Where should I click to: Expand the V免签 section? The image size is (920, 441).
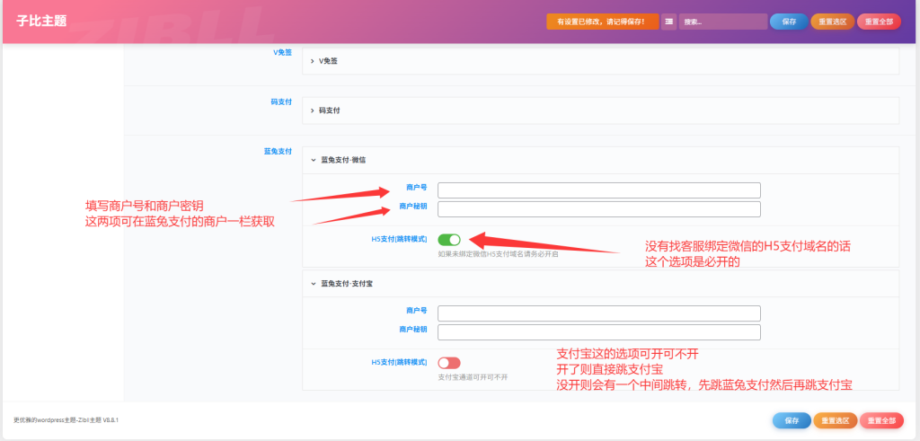pyautogui.click(x=600, y=60)
